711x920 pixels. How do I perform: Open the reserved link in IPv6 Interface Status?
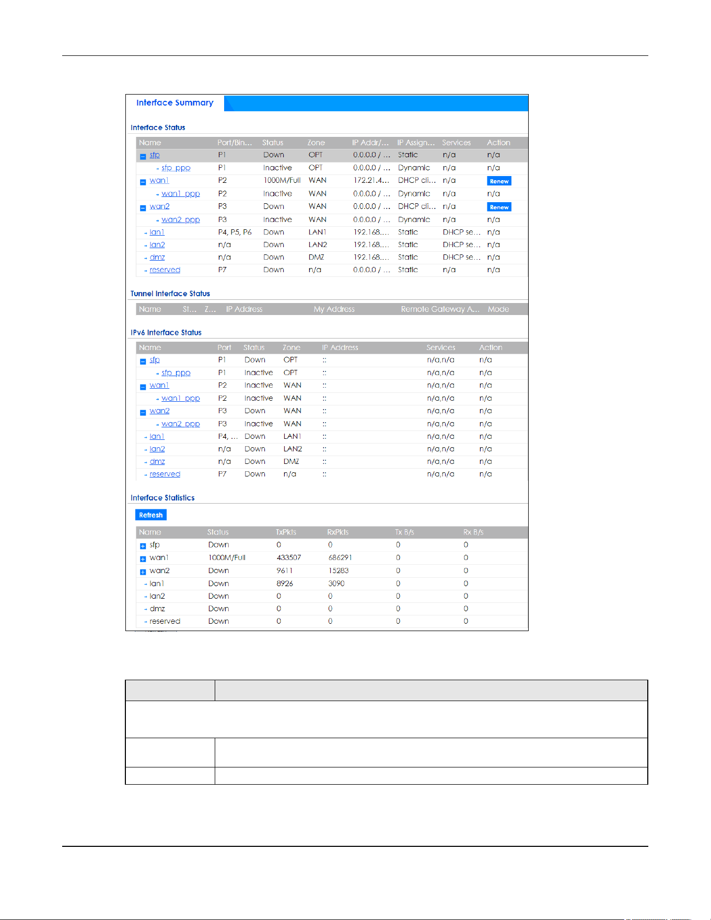coord(165,474)
